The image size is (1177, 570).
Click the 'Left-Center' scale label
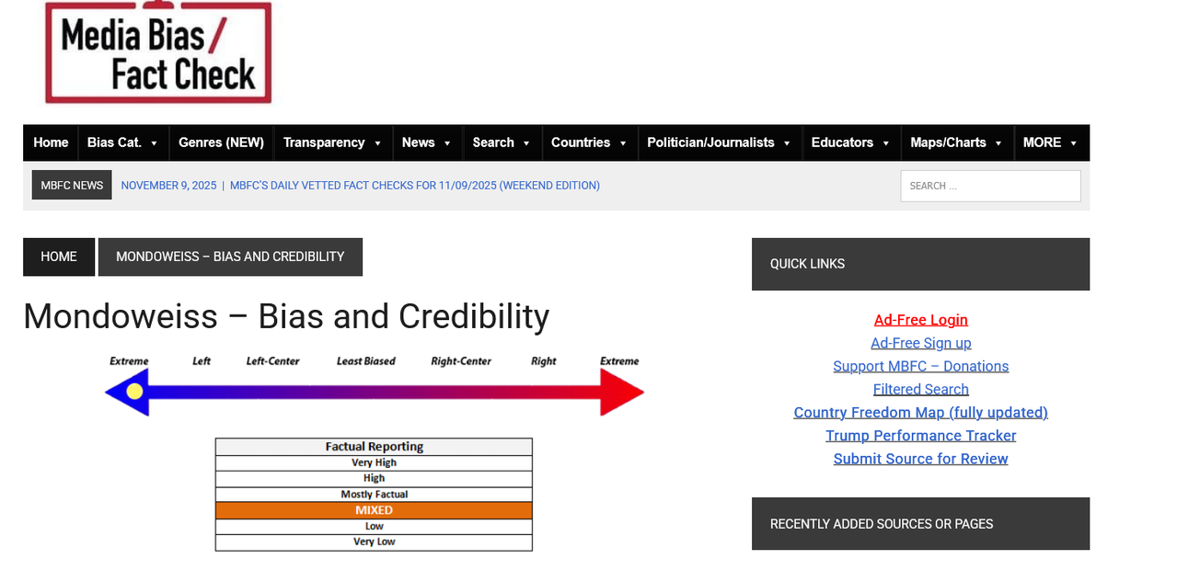click(272, 361)
